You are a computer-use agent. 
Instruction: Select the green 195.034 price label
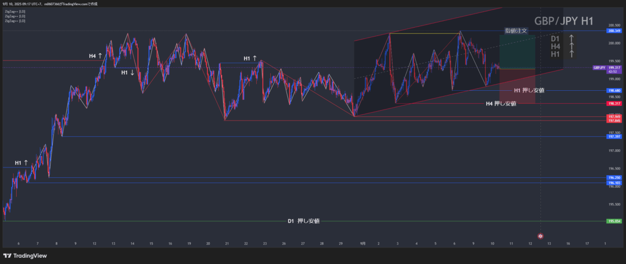pos(613,221)
